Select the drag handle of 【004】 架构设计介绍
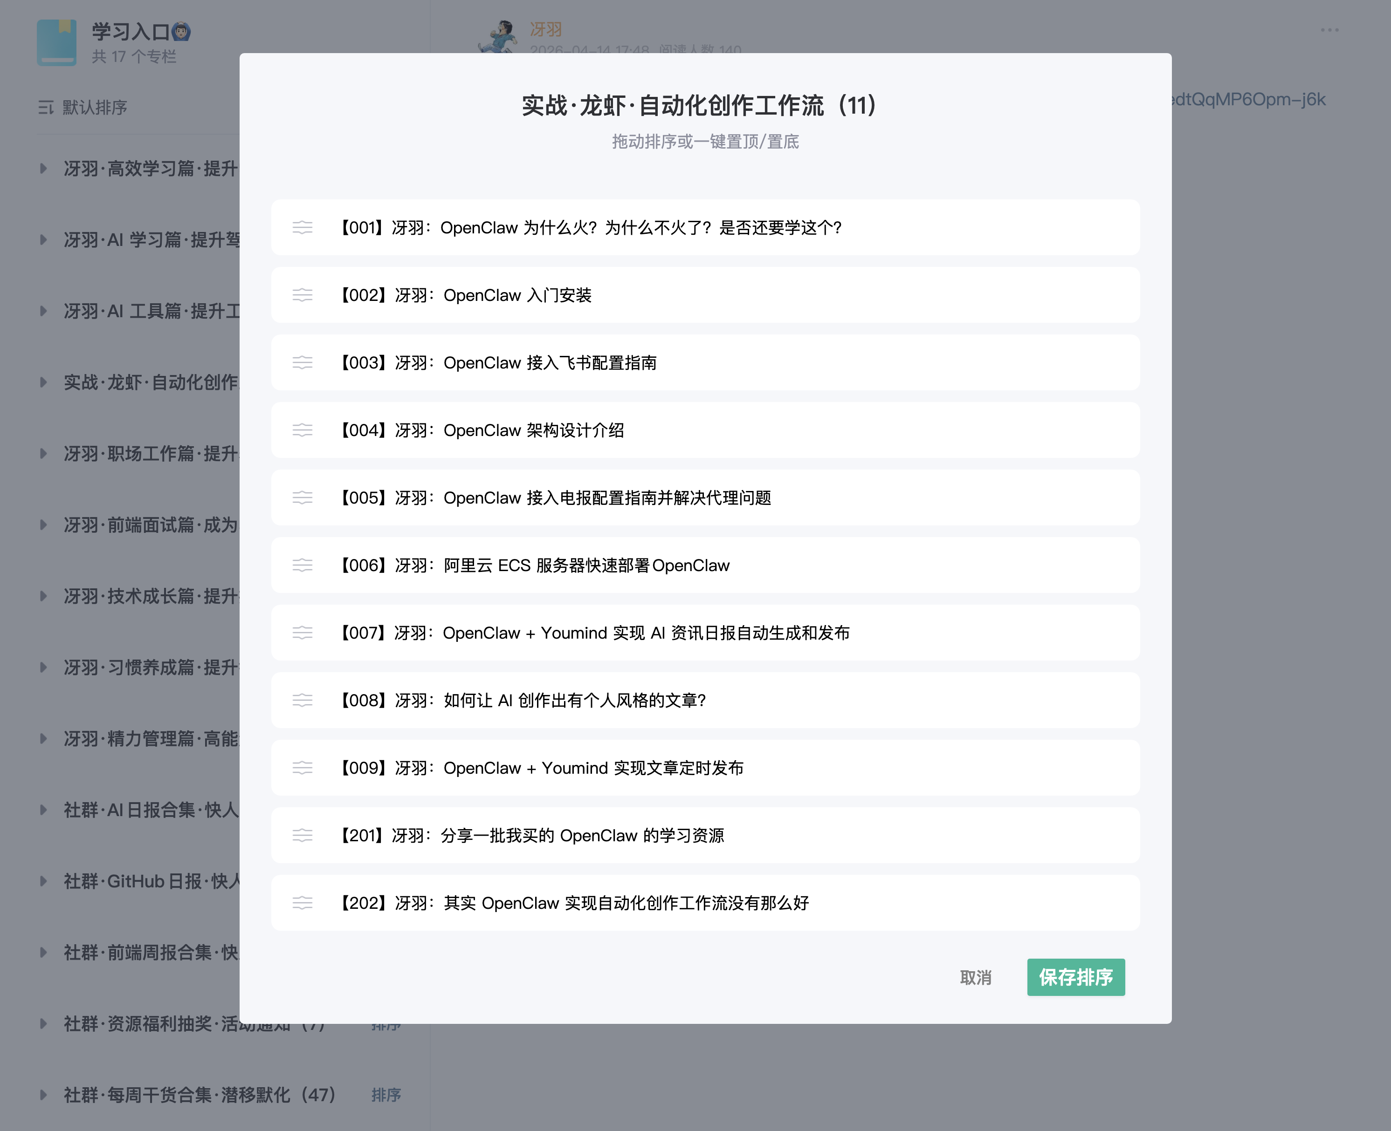The image size is (1391, 1131). click(x=303, y=430)
